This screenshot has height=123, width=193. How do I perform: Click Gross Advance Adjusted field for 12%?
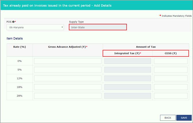(x=68, y=78)
